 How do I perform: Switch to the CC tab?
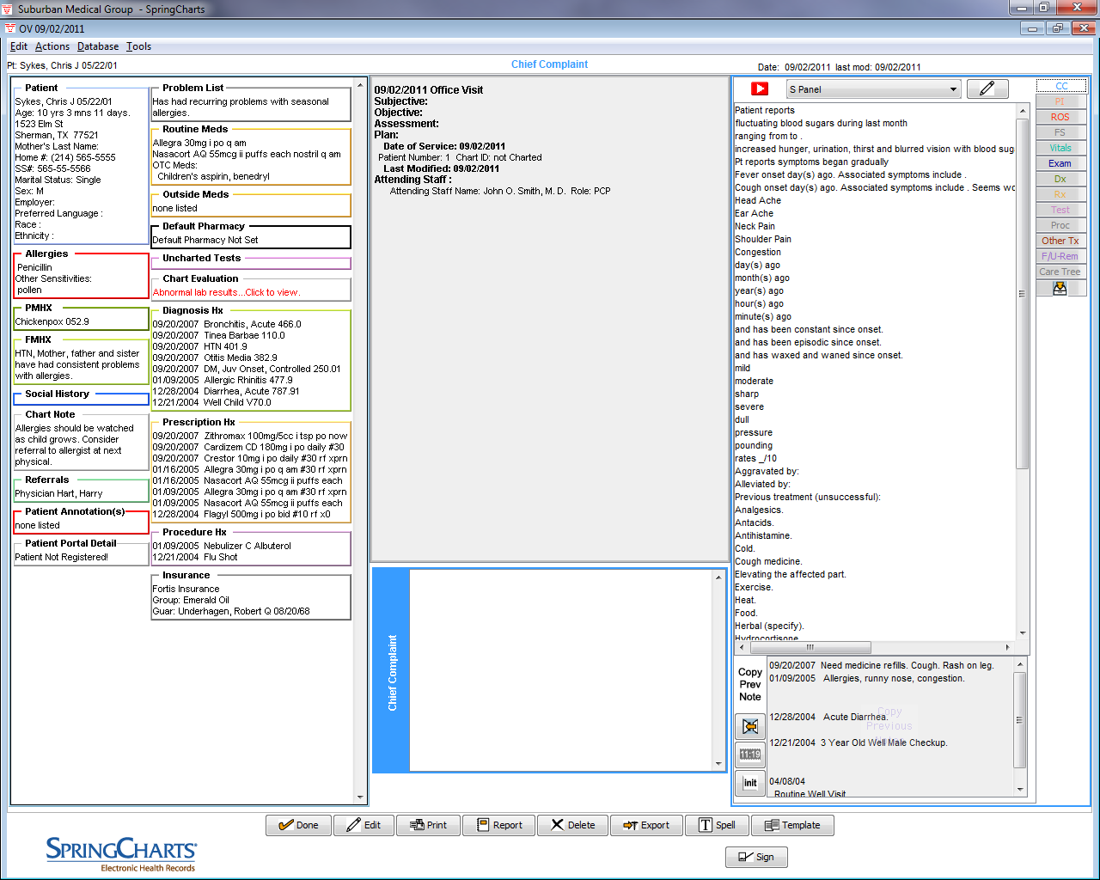[1061, 86]
